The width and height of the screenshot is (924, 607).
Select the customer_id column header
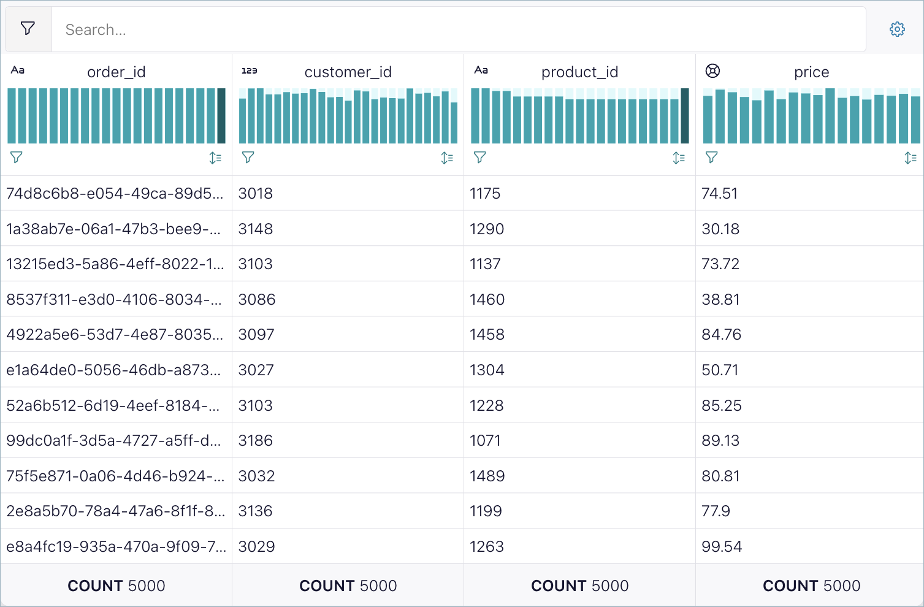[x=348, y=72]
